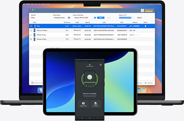Tap the settings gear icon on the phone app
This screenshot has height=121, width=184.
101,65
